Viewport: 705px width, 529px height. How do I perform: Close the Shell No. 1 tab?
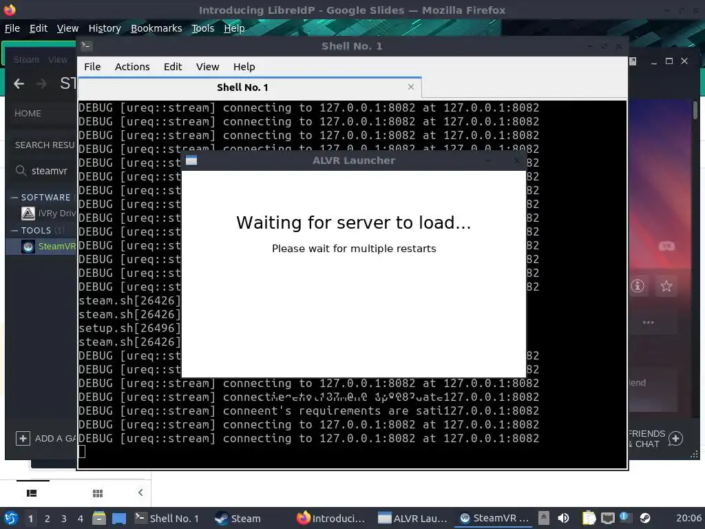[411, 87]
